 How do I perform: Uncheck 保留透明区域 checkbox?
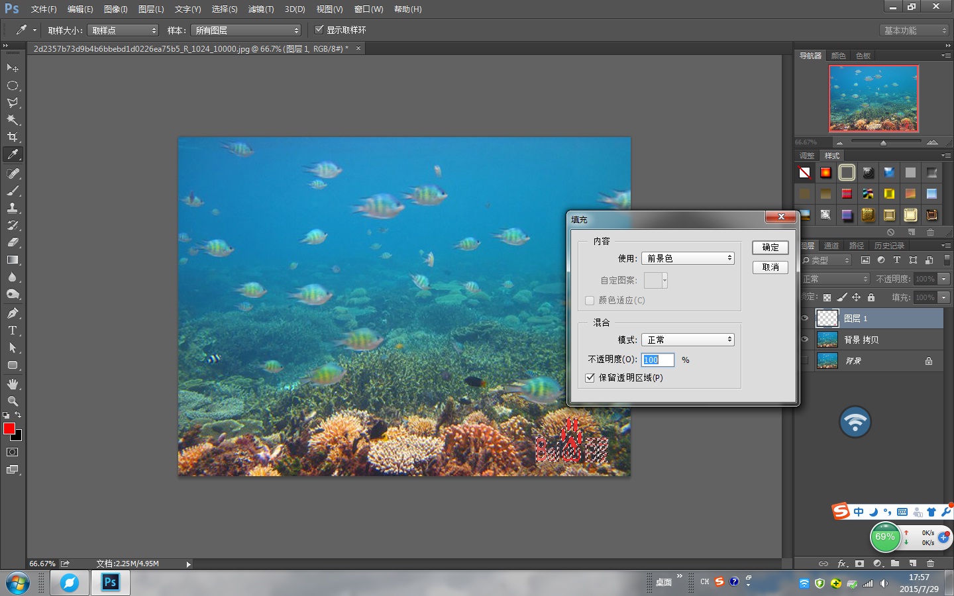(590, 377)
